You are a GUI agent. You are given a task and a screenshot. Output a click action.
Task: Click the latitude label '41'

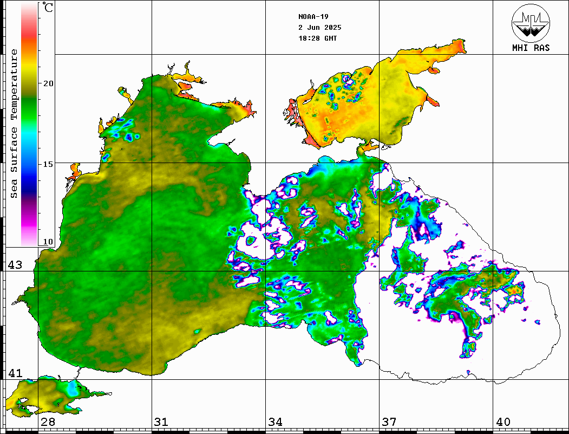coord(15,373)
